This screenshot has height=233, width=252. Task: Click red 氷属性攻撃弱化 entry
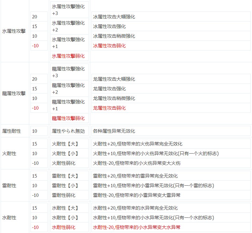[x=69, y=56]
